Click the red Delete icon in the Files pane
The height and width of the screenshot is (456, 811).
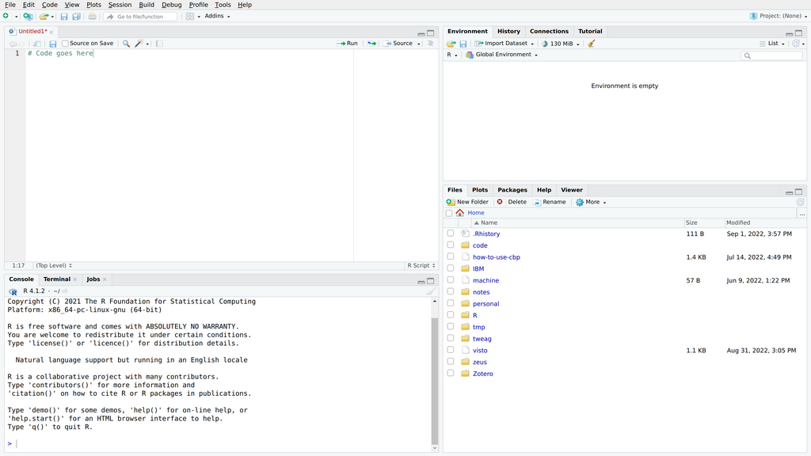click(x=500, y=202)
